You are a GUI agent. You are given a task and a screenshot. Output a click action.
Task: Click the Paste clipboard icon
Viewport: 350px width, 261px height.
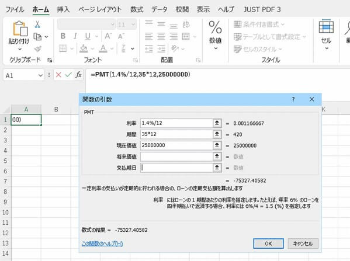pyautogui.click(x=20, y=29)
